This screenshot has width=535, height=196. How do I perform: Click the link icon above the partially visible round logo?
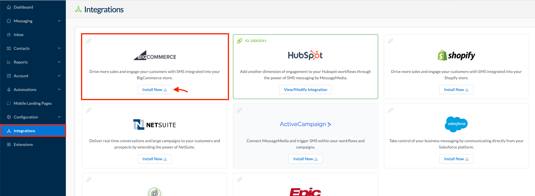pos(89,179)
